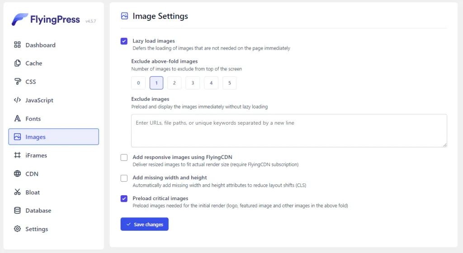This screenshot has height=253, width=463.
Task: Click the Dashboard grid icon in sidebar
Action: pyautogui.click(x=17, y=45)
